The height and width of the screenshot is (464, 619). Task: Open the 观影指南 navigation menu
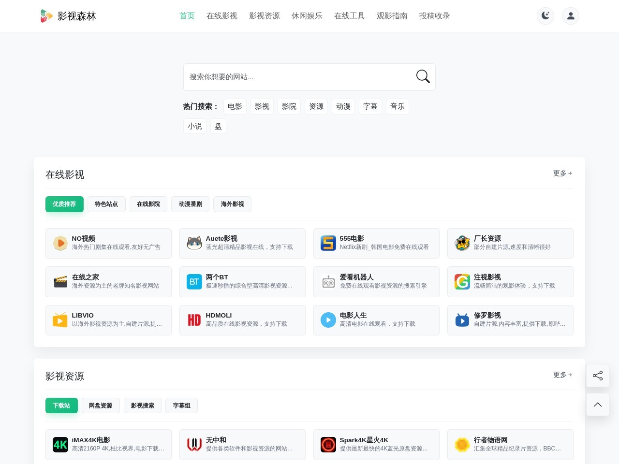coord(392,16)
